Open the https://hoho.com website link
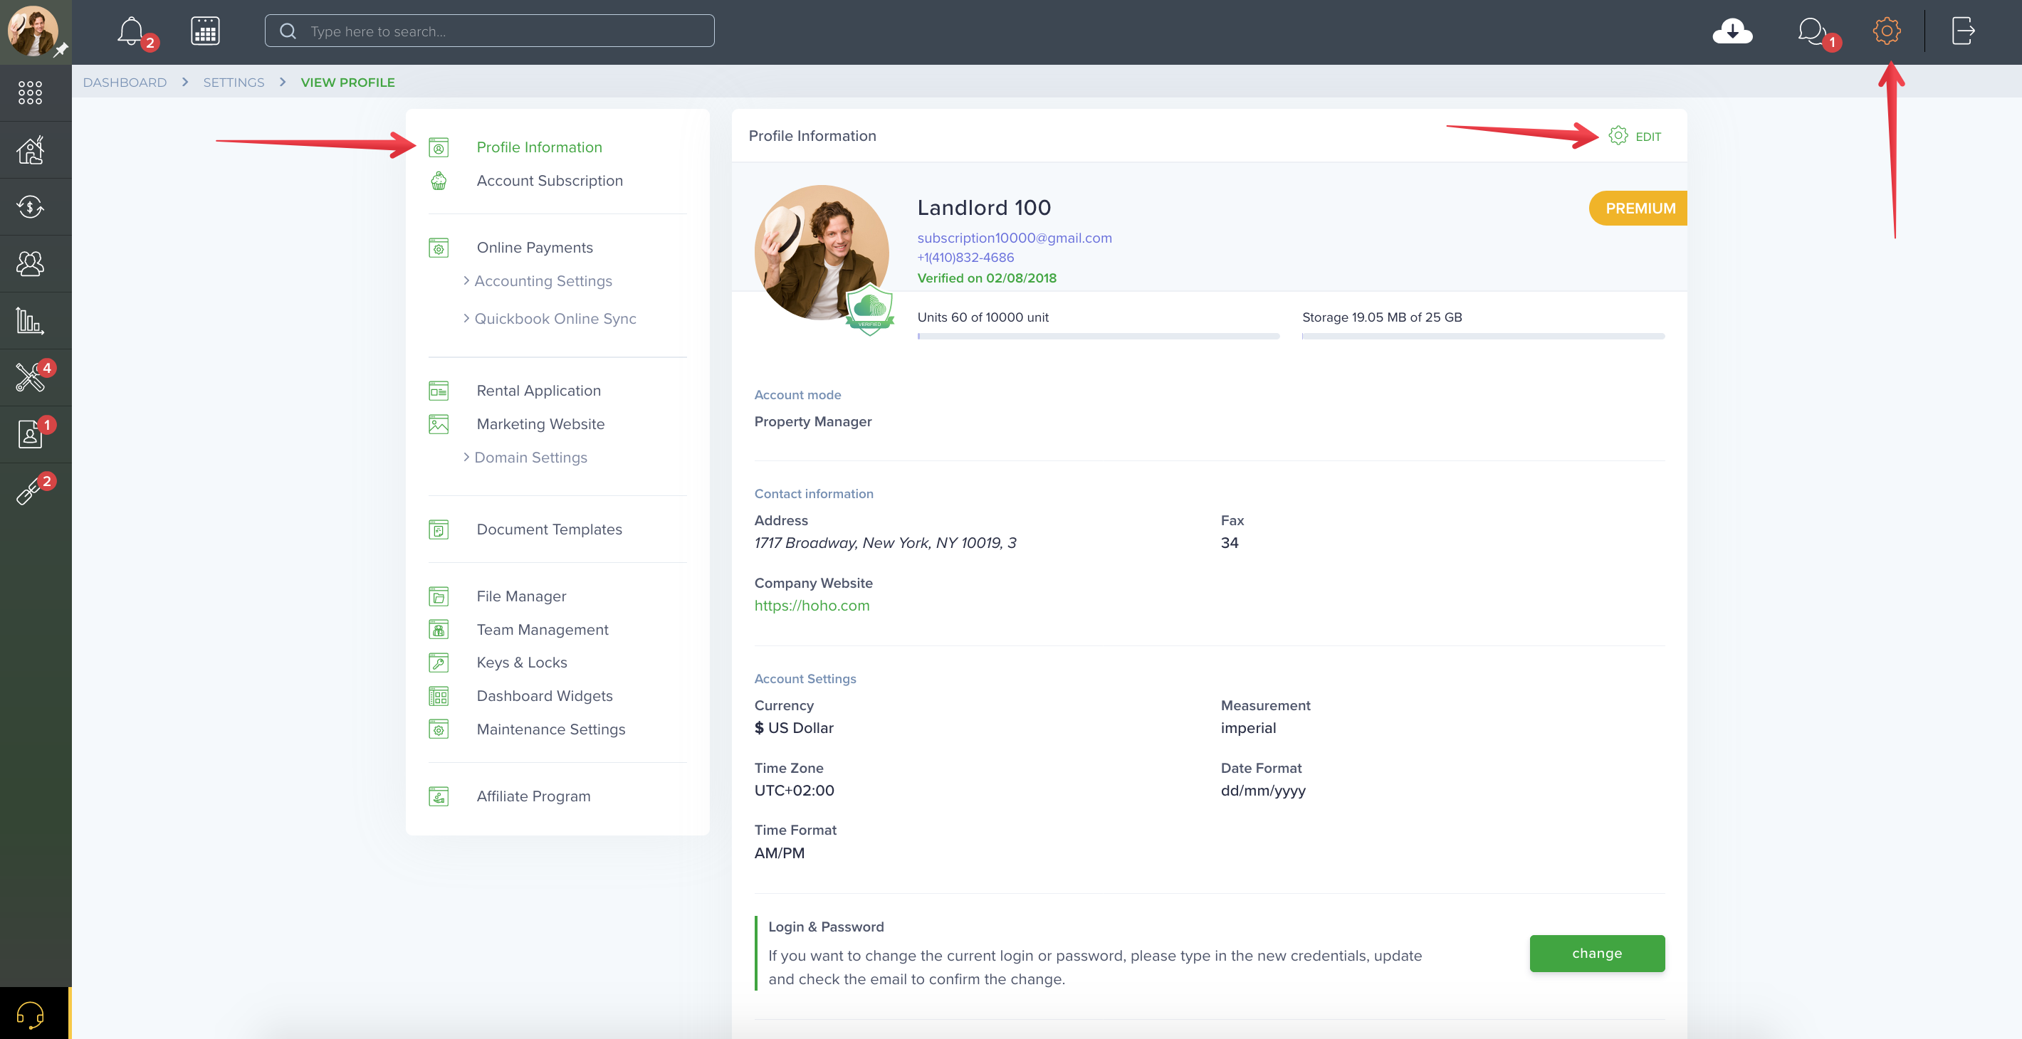Viewport: 2022px width, 1039px height. (812, 606)
